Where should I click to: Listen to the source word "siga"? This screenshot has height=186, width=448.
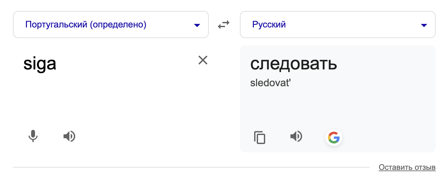pyautogui.click(x=69, y=136)
